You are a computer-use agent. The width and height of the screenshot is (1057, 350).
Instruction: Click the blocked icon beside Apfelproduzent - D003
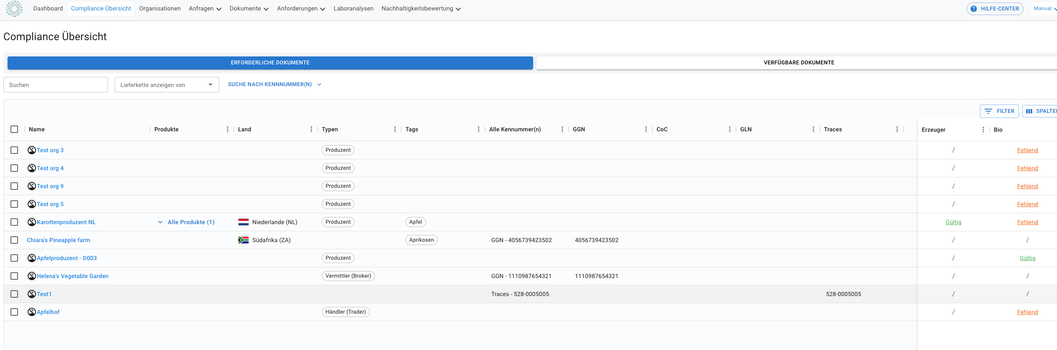point(32,258)
